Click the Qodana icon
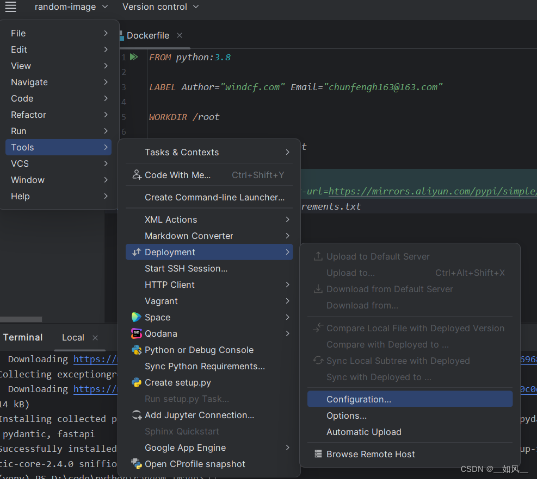The width and height of the screenshot is (537, 479). 137,333
